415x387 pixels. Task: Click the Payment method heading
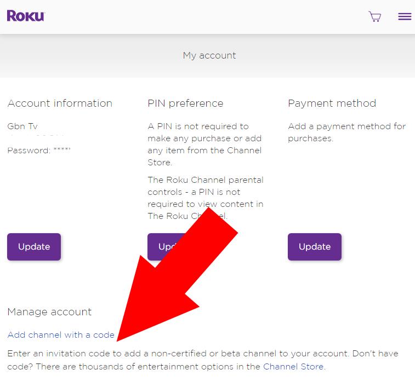[x=332, y=103]
